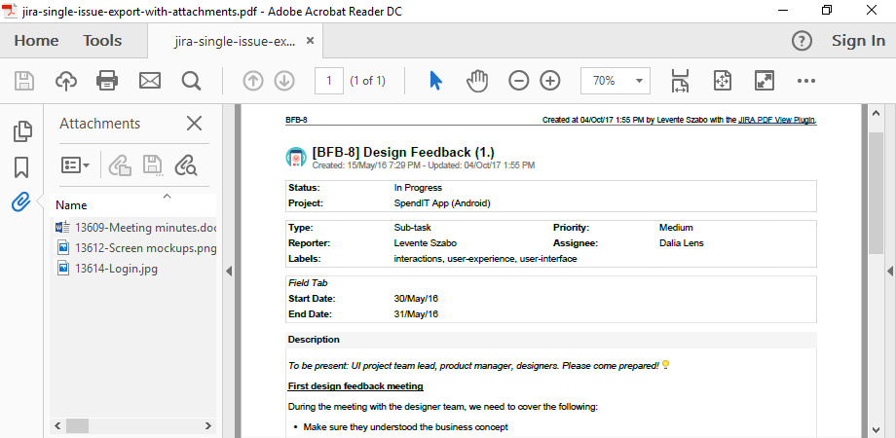Open the Bookmarks panel
This screenshot has width=896, height=438.
click(21, 167)
